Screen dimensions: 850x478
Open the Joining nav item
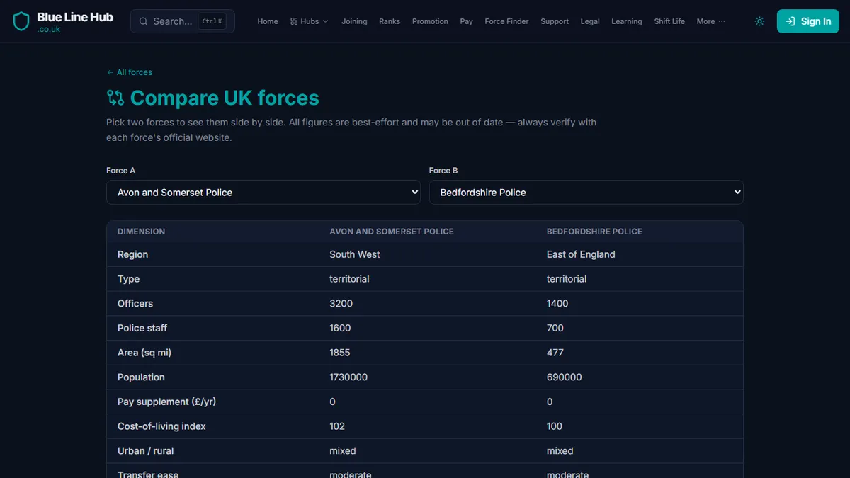[354, 21]
